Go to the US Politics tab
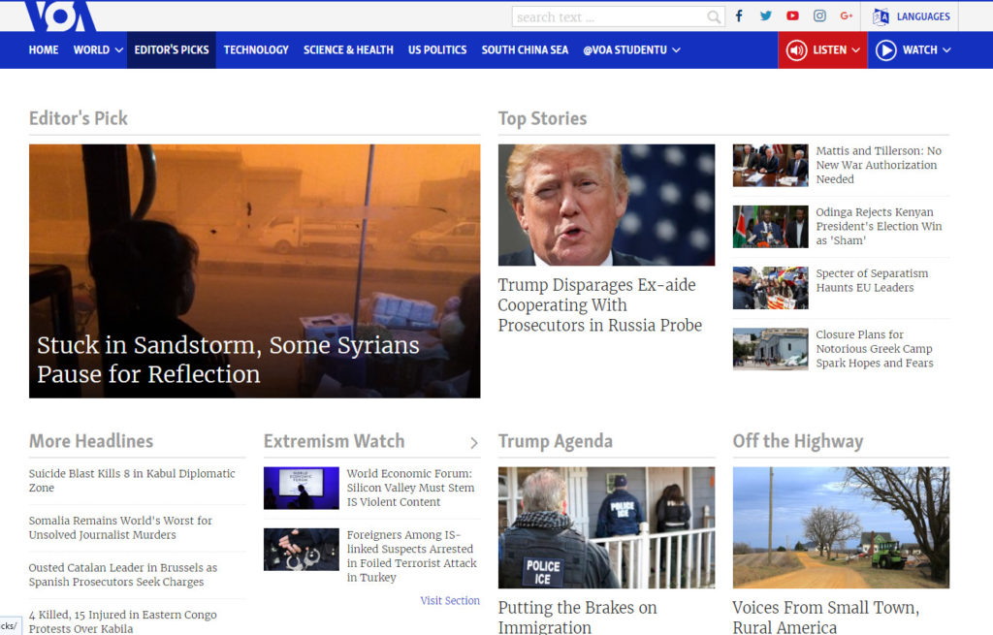The height and width of the screenshot is (635, 993). 437,50
